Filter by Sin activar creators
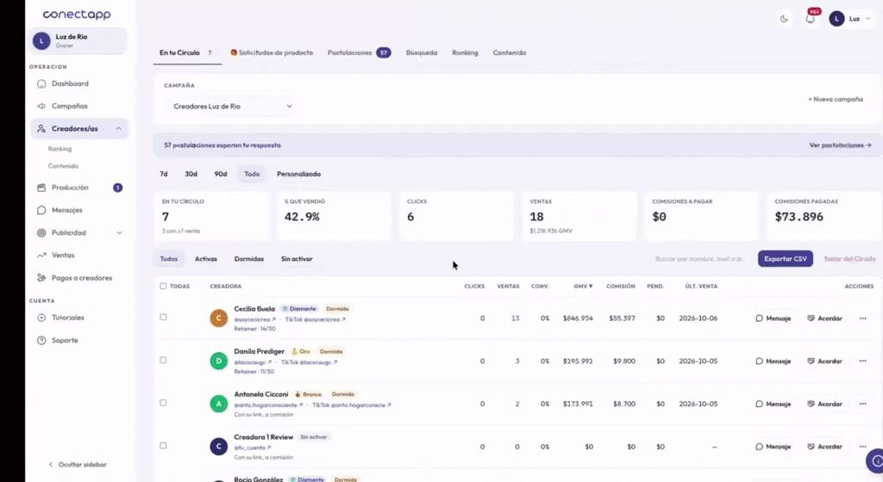The image size is (883, 482). [x=297, y=259]
